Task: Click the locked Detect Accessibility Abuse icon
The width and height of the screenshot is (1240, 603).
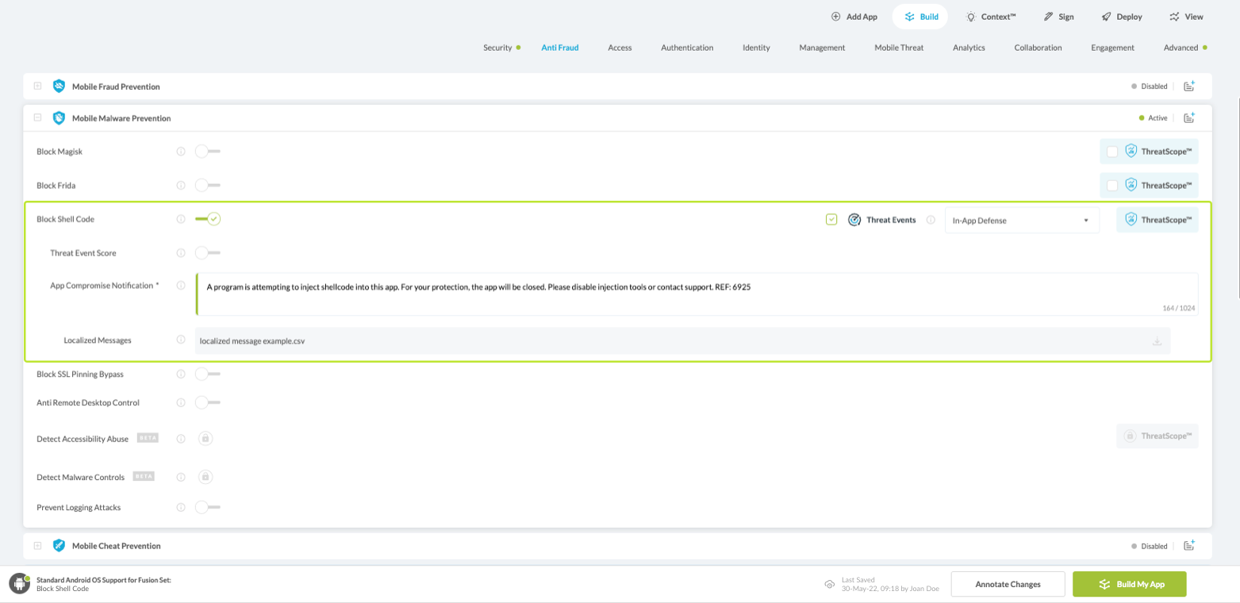Action: [x=205, y=438]
